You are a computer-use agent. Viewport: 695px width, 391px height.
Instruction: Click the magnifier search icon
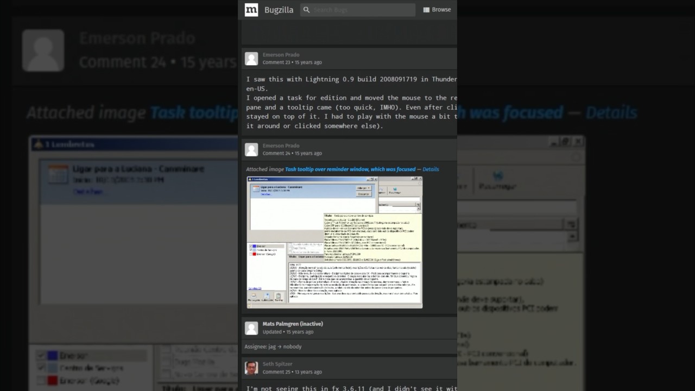pyautogui.click(x=306, y=10)
